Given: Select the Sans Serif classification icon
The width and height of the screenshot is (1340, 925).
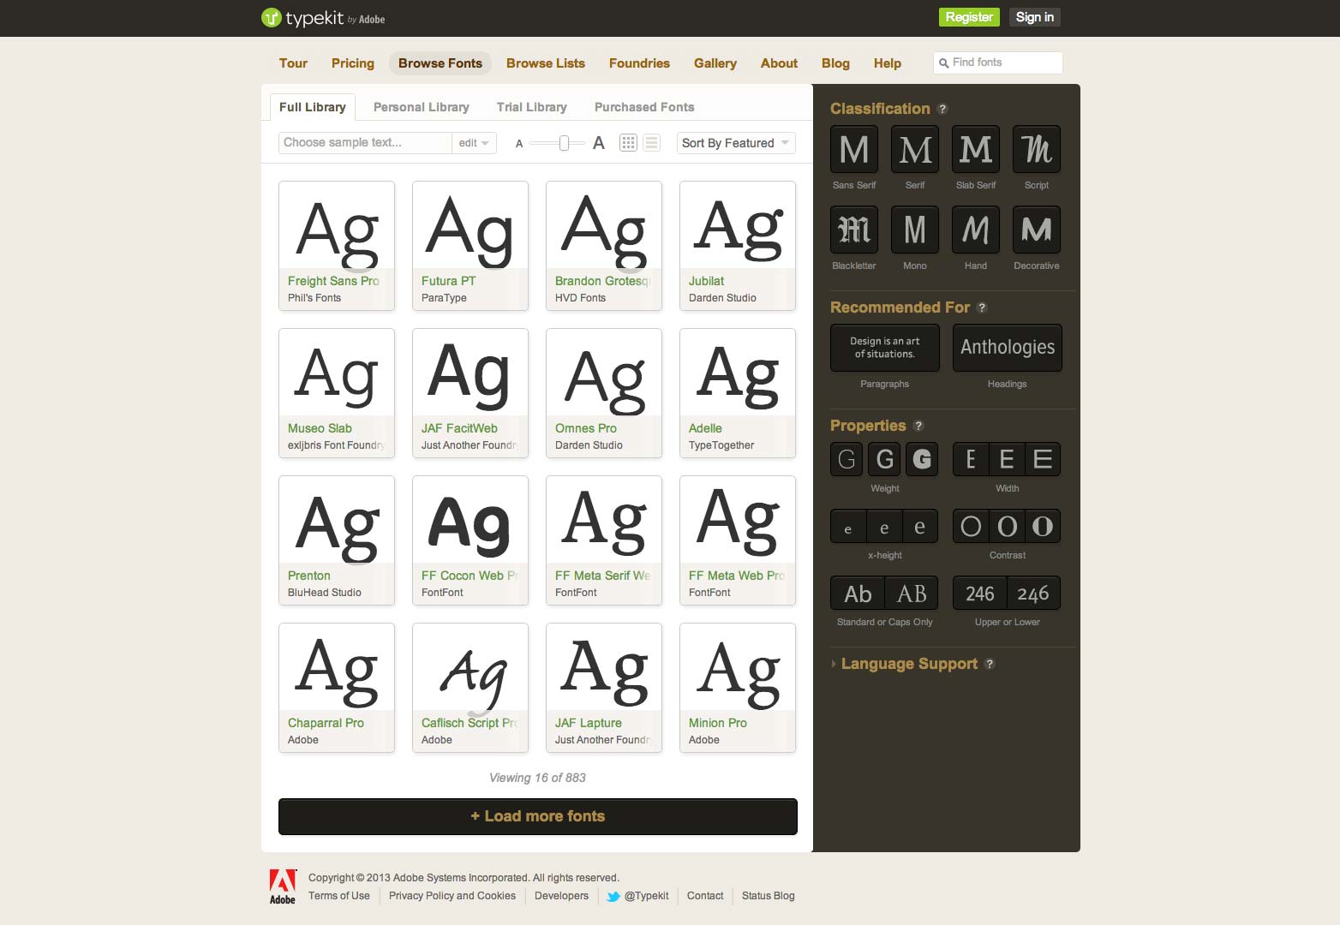Looking at the screenshot, I should pos(854,149).
